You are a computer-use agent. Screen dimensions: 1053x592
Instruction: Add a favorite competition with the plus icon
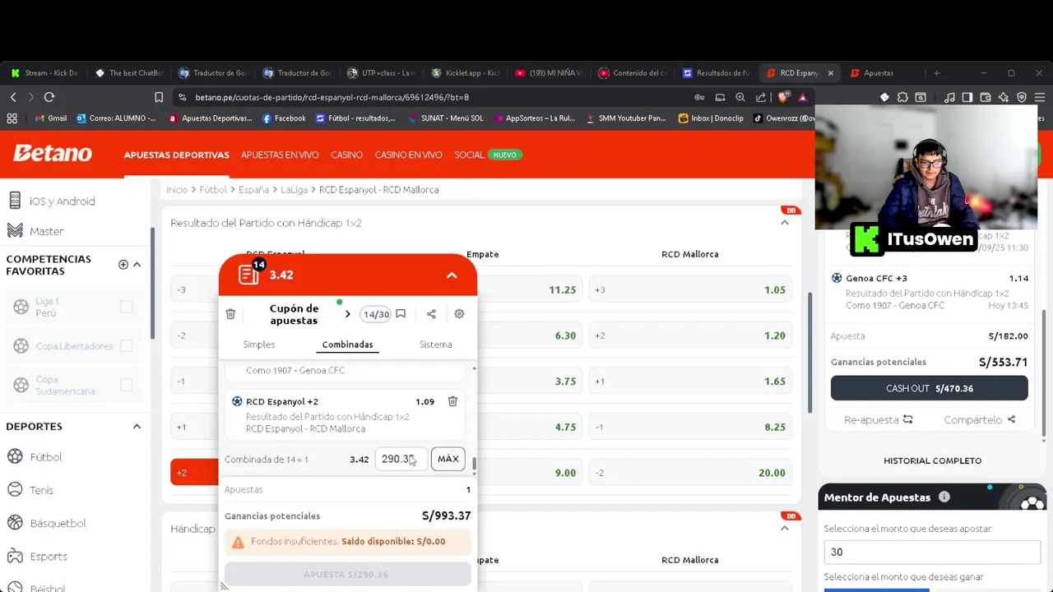(123, 265)
